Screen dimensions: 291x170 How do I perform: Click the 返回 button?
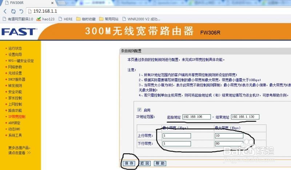[145, 163]
